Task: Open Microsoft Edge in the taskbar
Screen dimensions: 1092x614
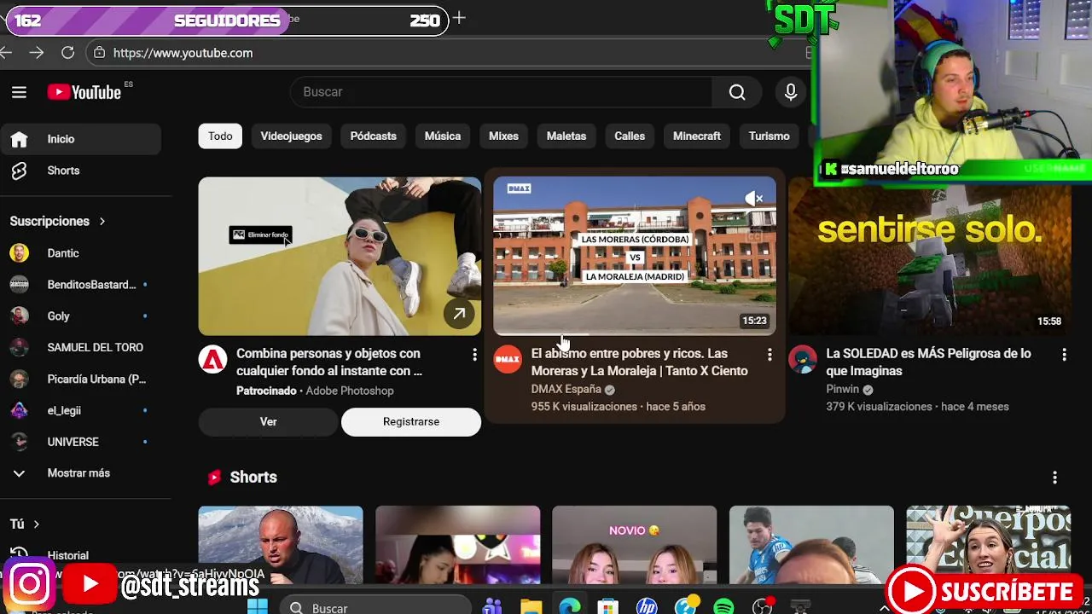Action: point(570,607)
